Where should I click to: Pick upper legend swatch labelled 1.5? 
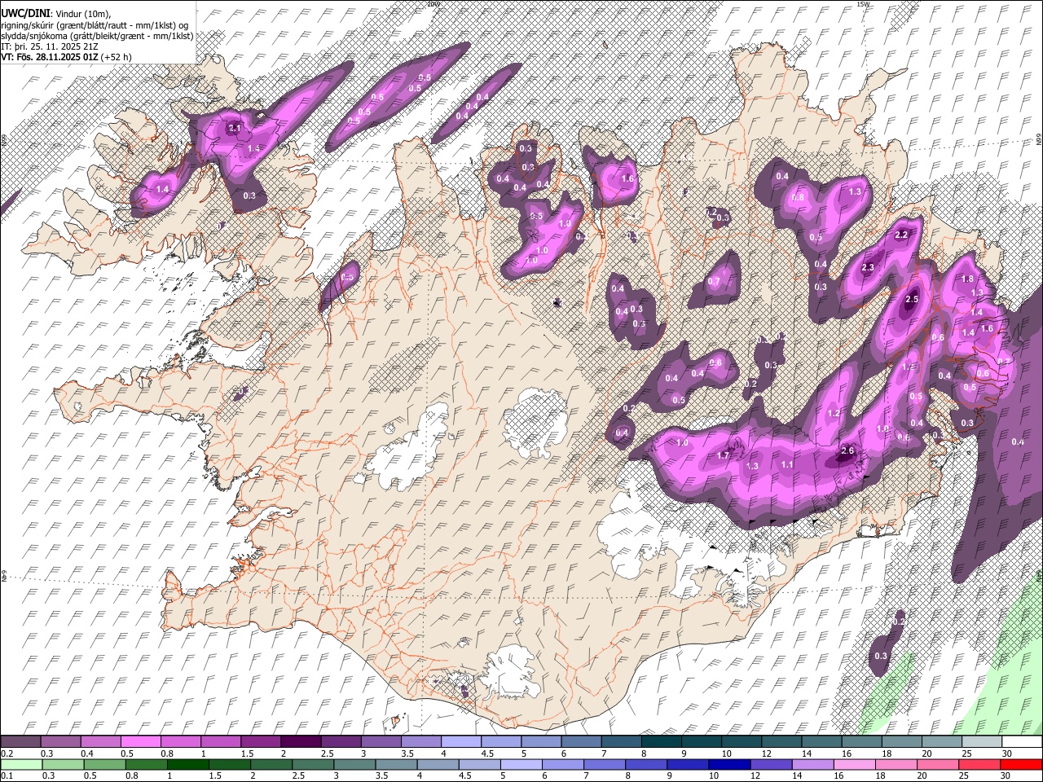point(261,742)
